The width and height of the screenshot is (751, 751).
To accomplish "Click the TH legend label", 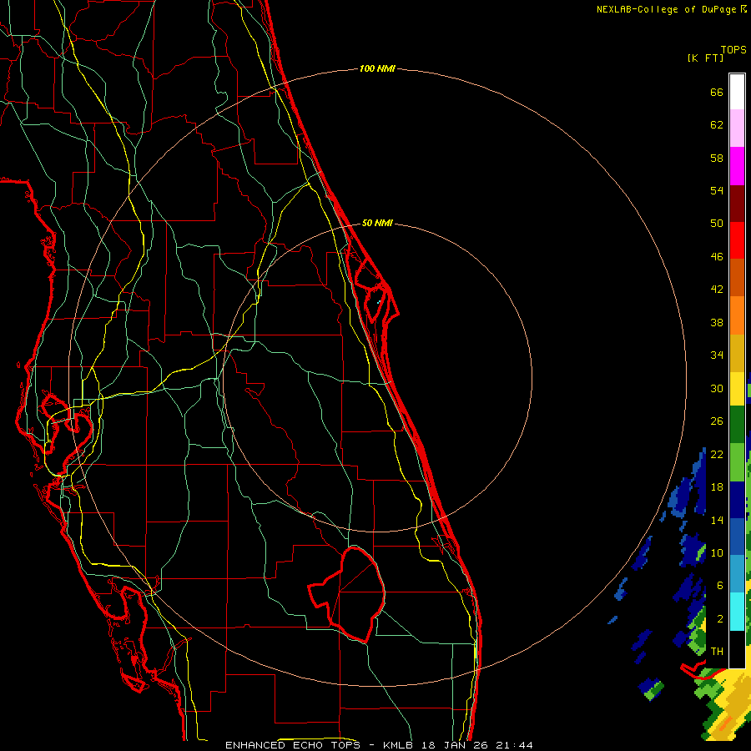I will point(717,652).
